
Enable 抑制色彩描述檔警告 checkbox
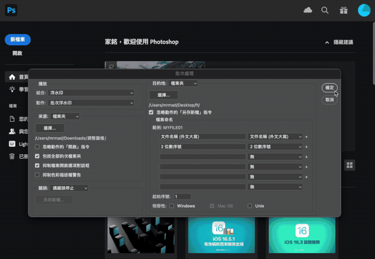[x=37, y=175]
